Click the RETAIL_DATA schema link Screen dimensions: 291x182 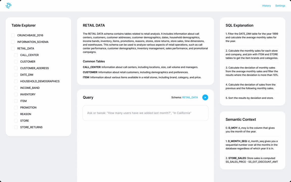pos(190,97)
